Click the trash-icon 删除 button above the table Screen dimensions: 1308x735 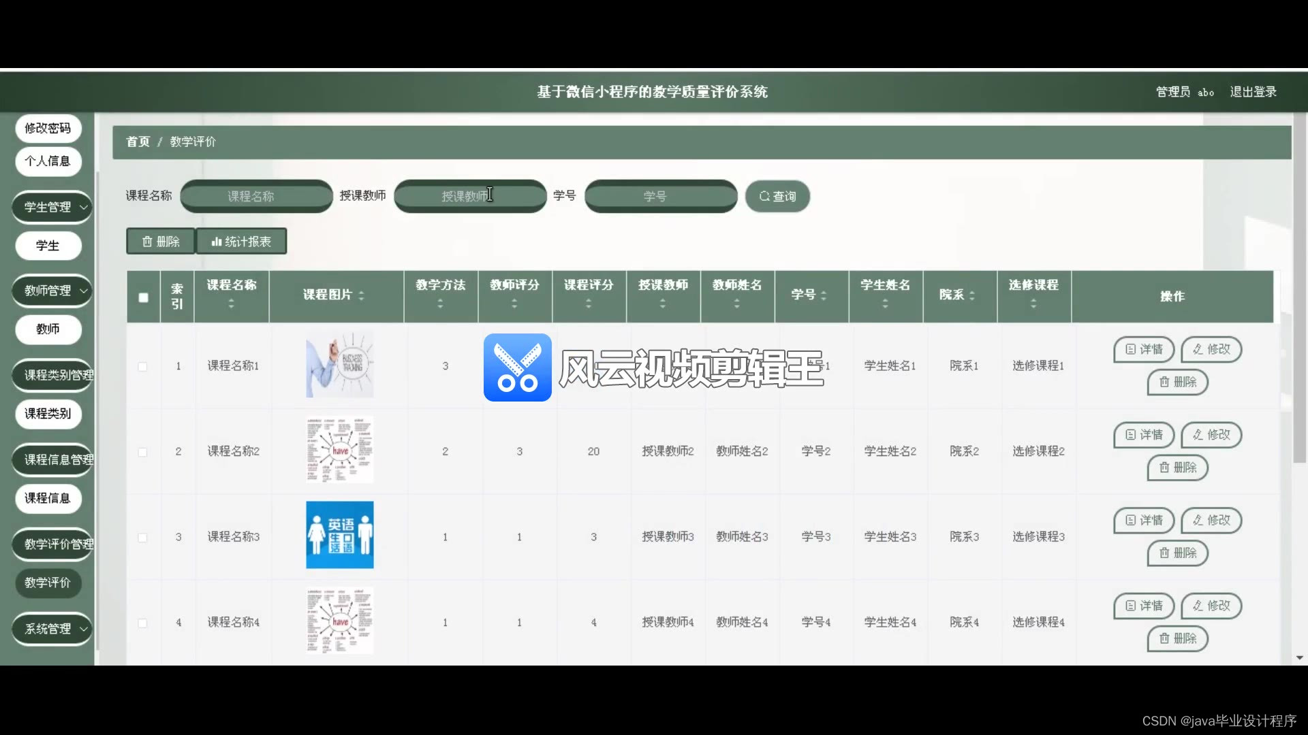coord(161,242)
